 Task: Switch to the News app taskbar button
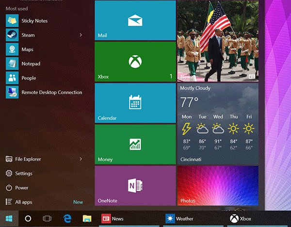pyautogui.click(x=129, y=219)
